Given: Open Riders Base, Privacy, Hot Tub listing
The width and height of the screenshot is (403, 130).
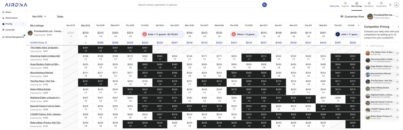Looking at the screenshot, I should click(x=46, y=122).
